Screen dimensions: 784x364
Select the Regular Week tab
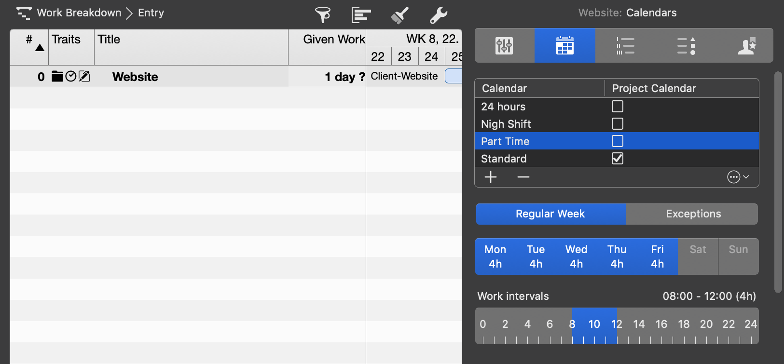click(550, 214)
